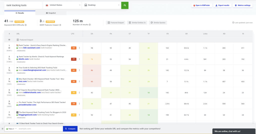Open more options for the moz.com row

point(79,81)
